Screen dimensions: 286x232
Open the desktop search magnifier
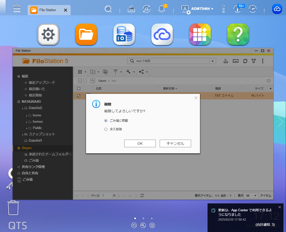[x=108, y=9]
